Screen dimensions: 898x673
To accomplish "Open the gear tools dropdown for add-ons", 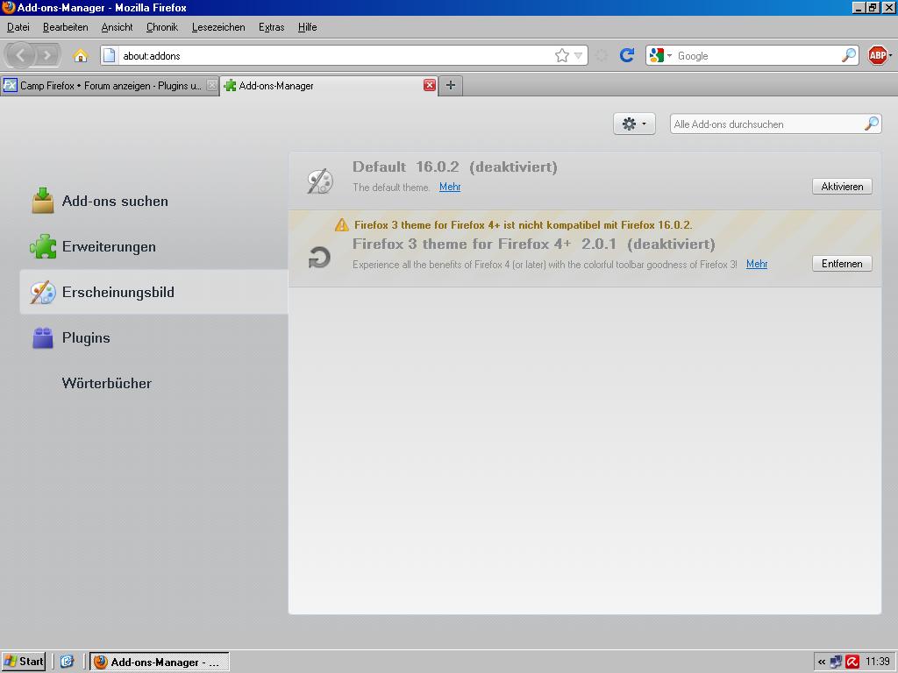I will [x=634, y=124].
